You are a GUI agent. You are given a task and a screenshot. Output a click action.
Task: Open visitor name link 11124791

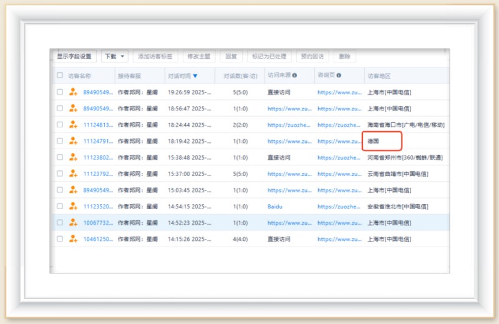point(98,141)
